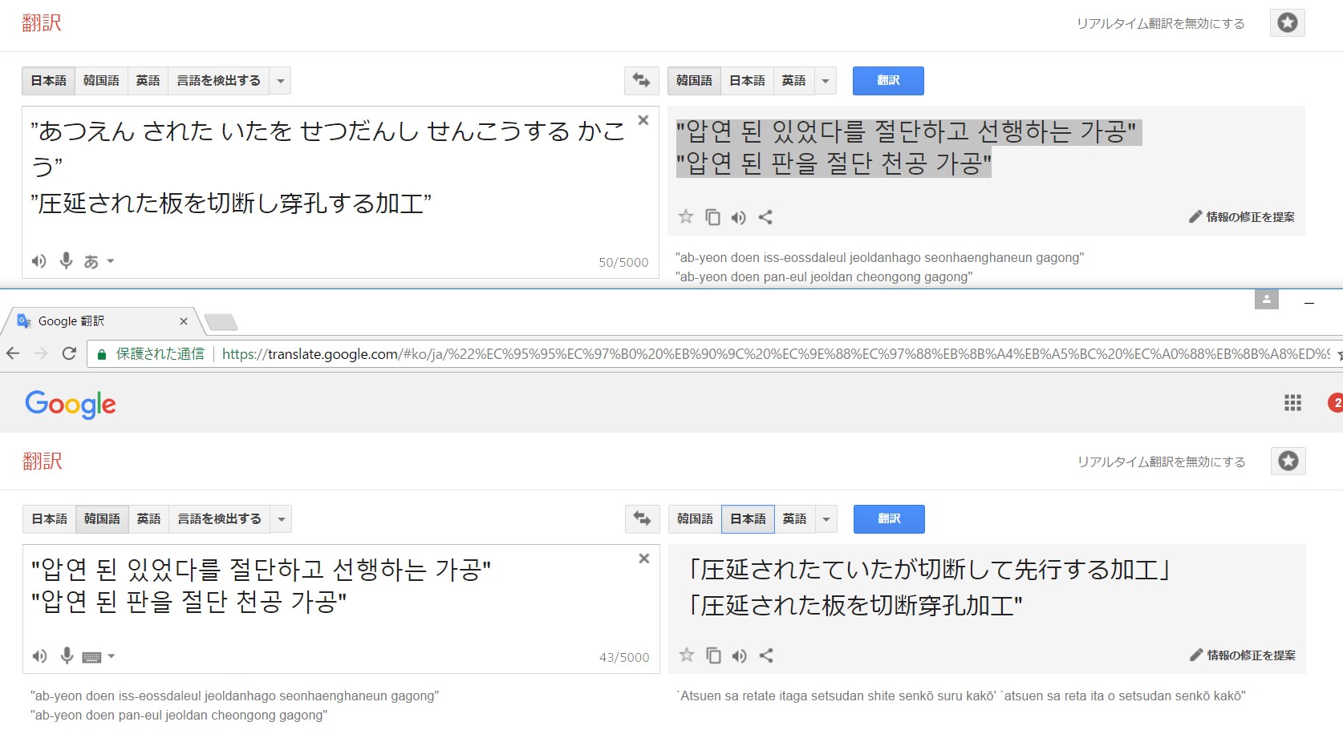This screenshot has width=1343, height=750.
Task: Copy the lower Japanese translation result
Action: pyautogui.click(x=713, y=655)
